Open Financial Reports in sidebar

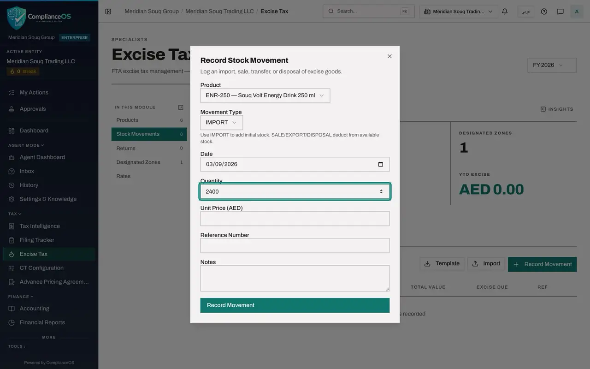pyautogui.click(x=49, y=322)
